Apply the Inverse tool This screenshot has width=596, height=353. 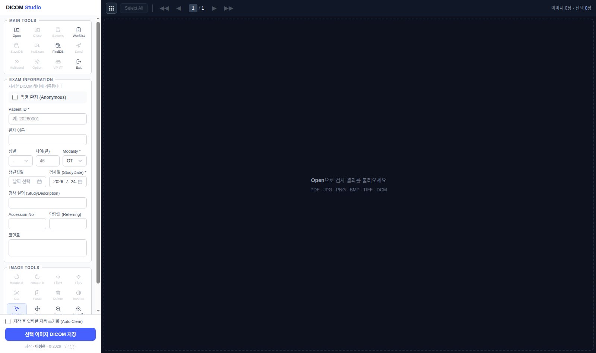[x=79, y=295]
